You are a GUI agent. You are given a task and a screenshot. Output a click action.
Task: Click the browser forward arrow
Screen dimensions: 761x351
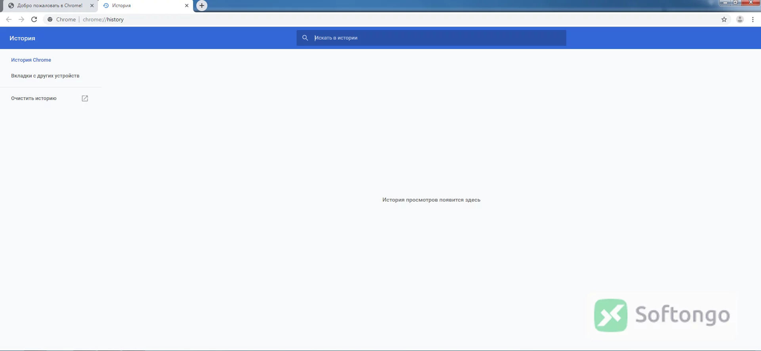coord(21,19)
